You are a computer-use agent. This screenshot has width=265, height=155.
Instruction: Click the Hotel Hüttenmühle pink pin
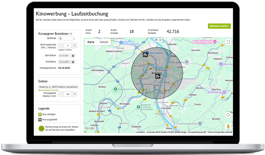215,42
